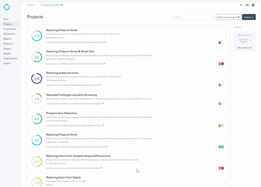261x187 pixels.
Task: Go to Programmes in the sidebar
Action: pos(10,29)
